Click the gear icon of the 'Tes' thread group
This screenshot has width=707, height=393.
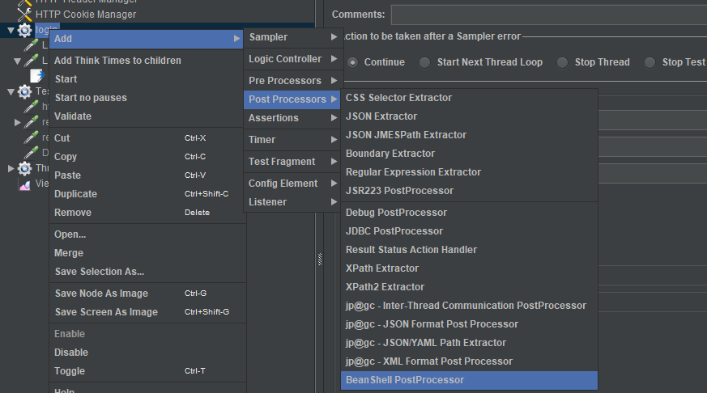point(25,91)
